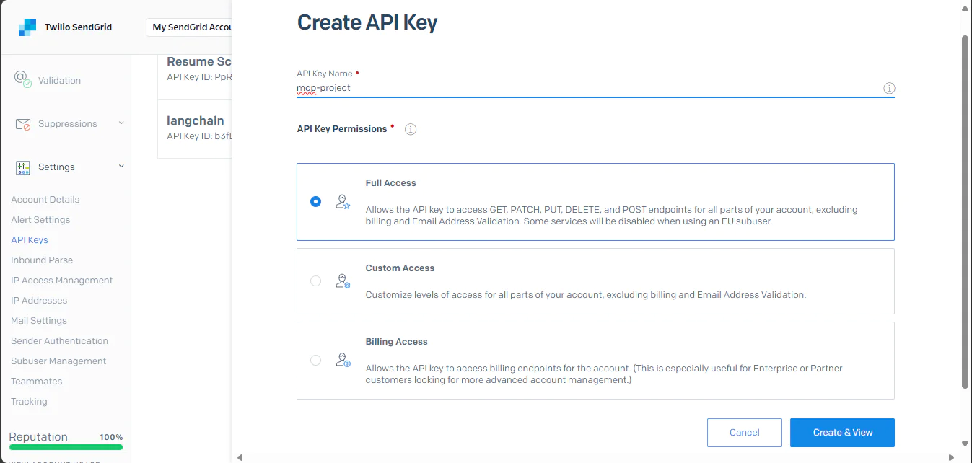Collapse the Settings menu chevron

120,167
